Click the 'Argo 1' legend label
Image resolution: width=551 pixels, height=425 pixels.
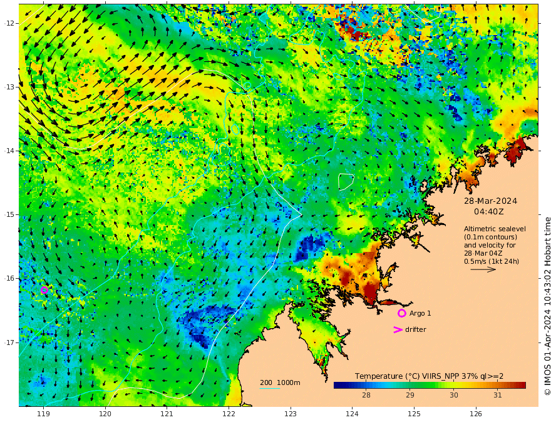[x=420, y=313]
